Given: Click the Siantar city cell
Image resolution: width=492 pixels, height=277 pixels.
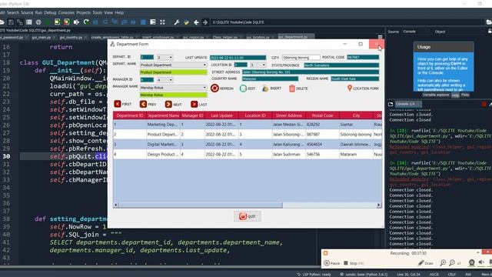Looking at the screenshot, I should click(356, 125).
